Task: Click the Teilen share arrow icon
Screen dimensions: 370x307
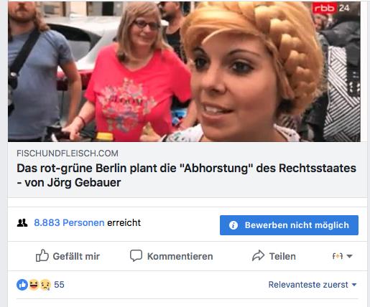Action: coord(258,255)
